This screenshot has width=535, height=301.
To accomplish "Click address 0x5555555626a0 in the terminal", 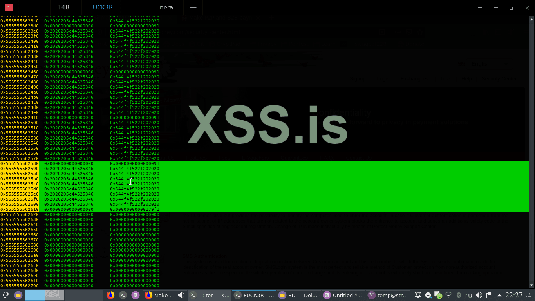I will 20,255.
